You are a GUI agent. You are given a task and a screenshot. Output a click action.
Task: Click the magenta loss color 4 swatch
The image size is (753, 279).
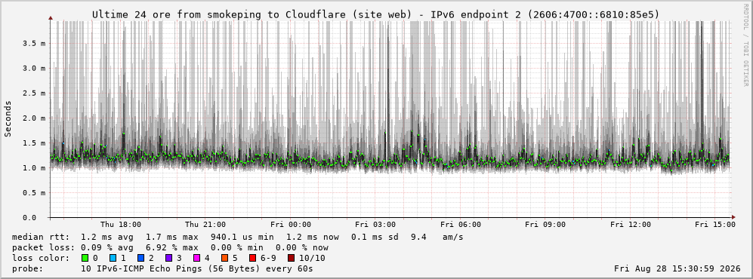point(197,259)
